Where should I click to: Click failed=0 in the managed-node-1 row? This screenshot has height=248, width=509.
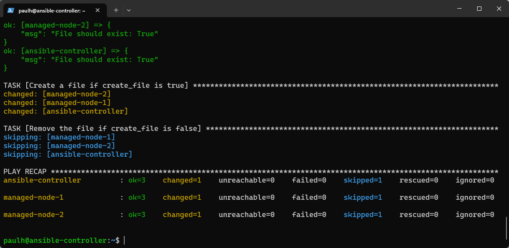(309, 198)
